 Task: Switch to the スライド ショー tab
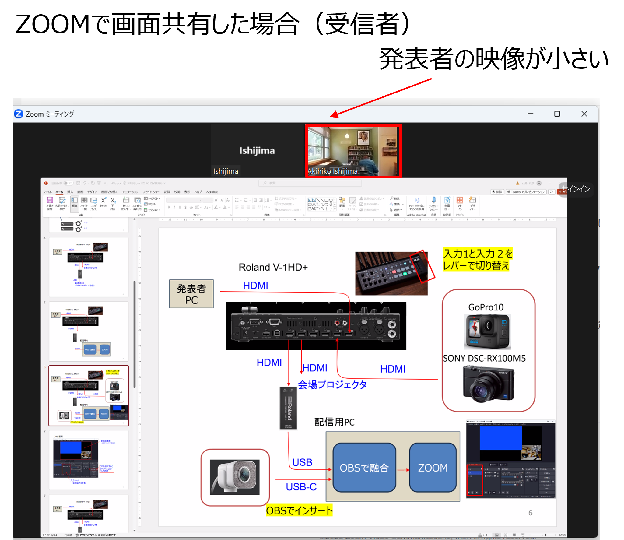tap(151, 192)
